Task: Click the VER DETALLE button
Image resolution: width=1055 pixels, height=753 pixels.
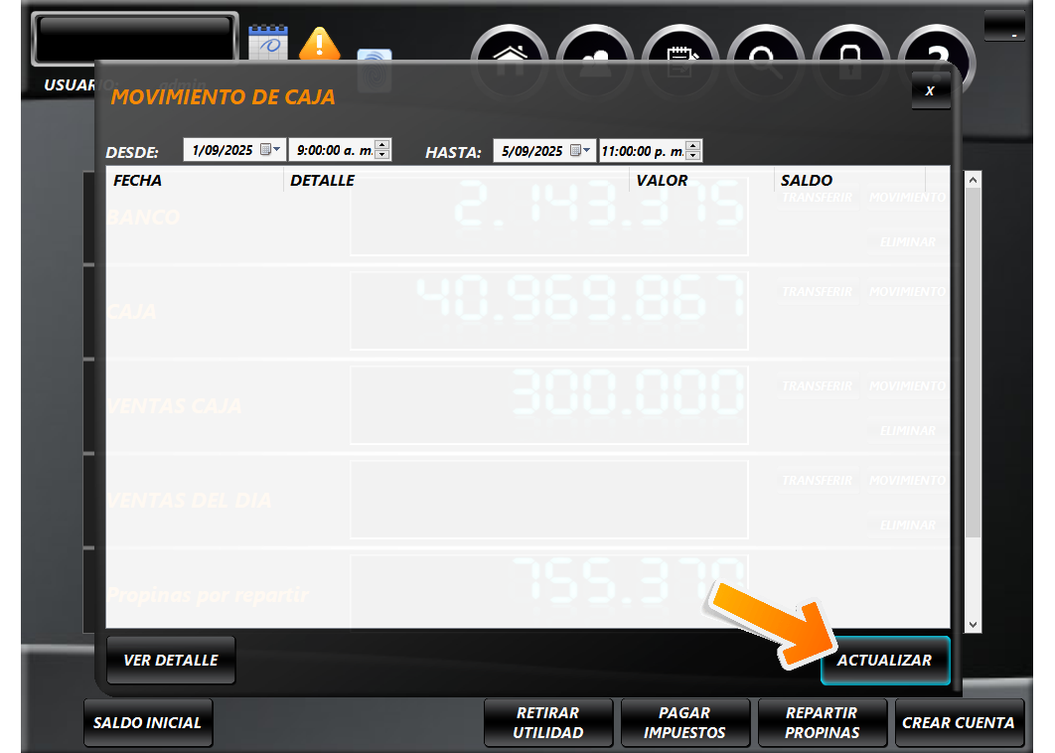Action: (171, 661)
